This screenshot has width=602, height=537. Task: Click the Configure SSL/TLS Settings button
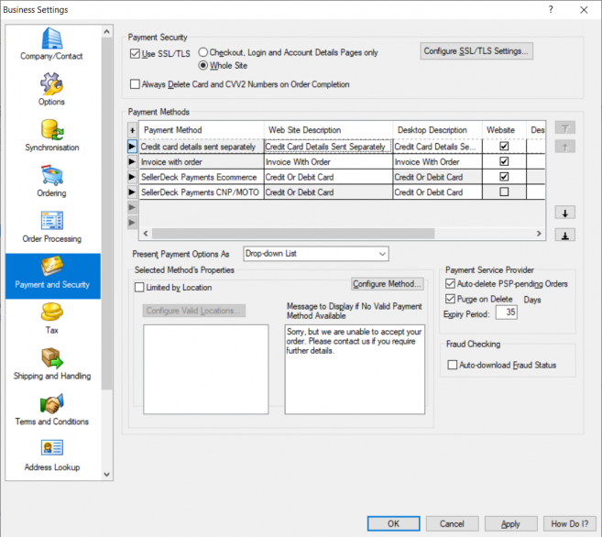pos(476,51)
